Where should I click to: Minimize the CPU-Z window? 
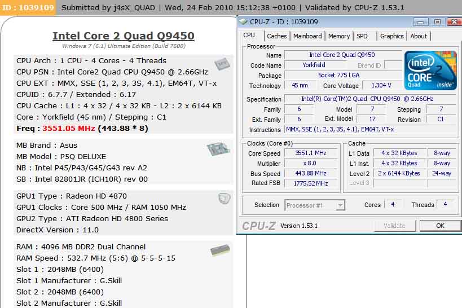point(421,22)
